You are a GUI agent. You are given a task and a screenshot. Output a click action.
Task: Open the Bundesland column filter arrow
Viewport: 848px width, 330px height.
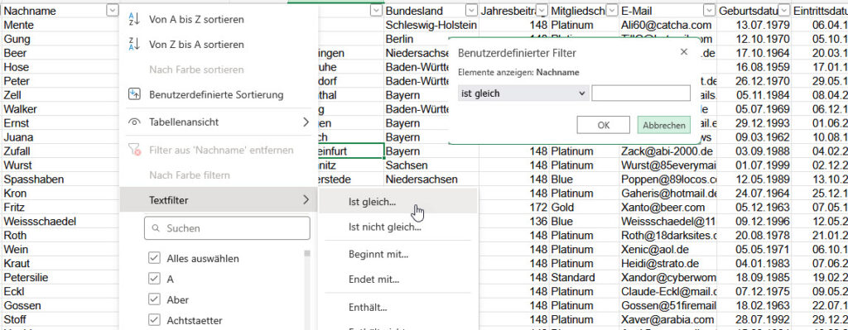(471, 10)
